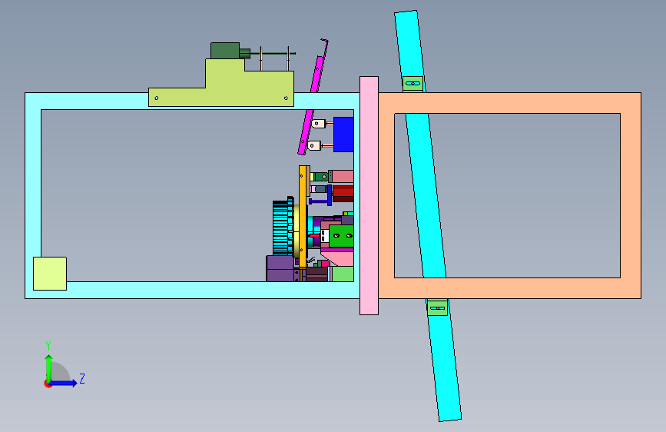Screen dimensions: 666x432
Task: Click the left hole on the yellow-green plate
Action: tap(157, 98)
